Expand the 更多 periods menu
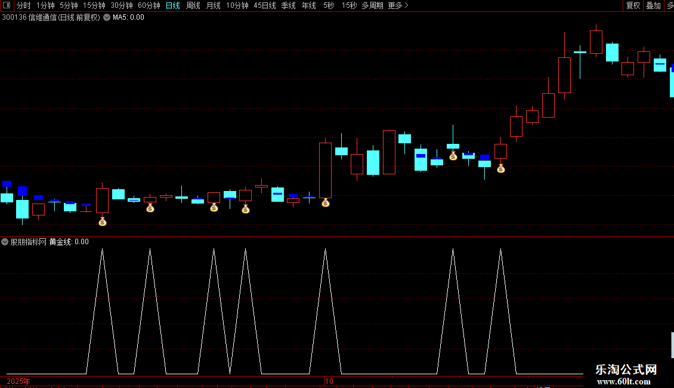The width and height of the screenshot is (674, 388). coord(398,5)
